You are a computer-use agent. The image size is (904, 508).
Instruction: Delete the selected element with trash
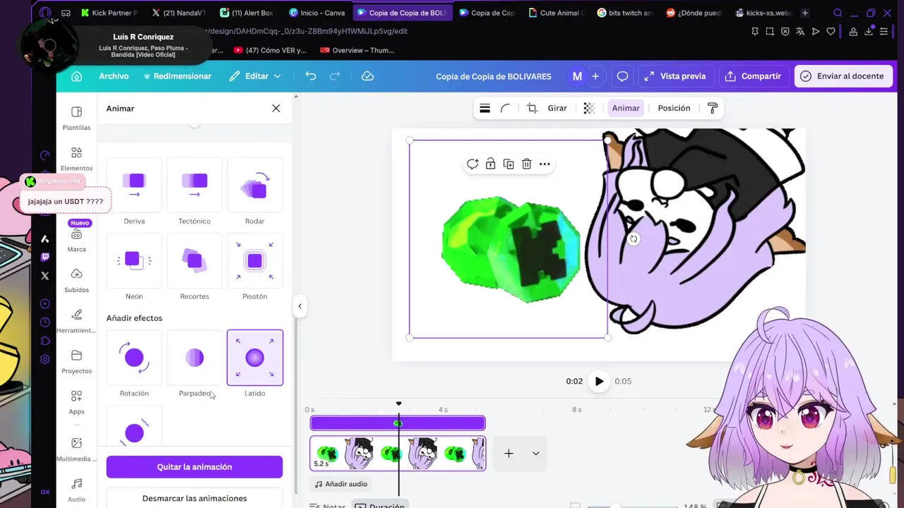526,164
